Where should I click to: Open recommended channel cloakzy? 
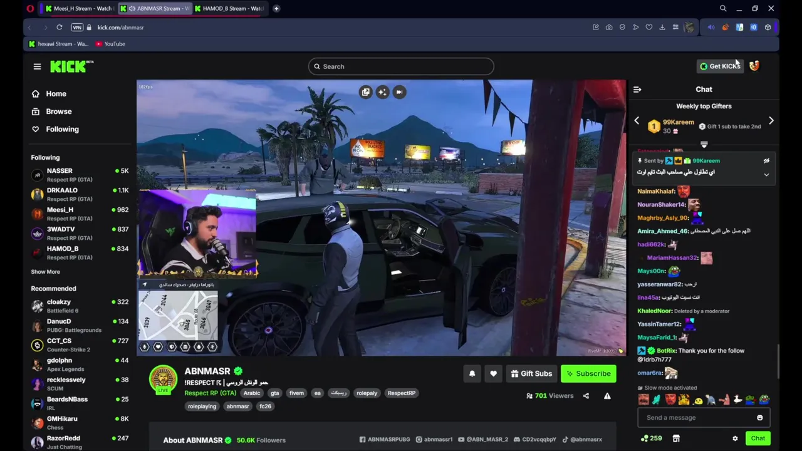coord(80,306)
